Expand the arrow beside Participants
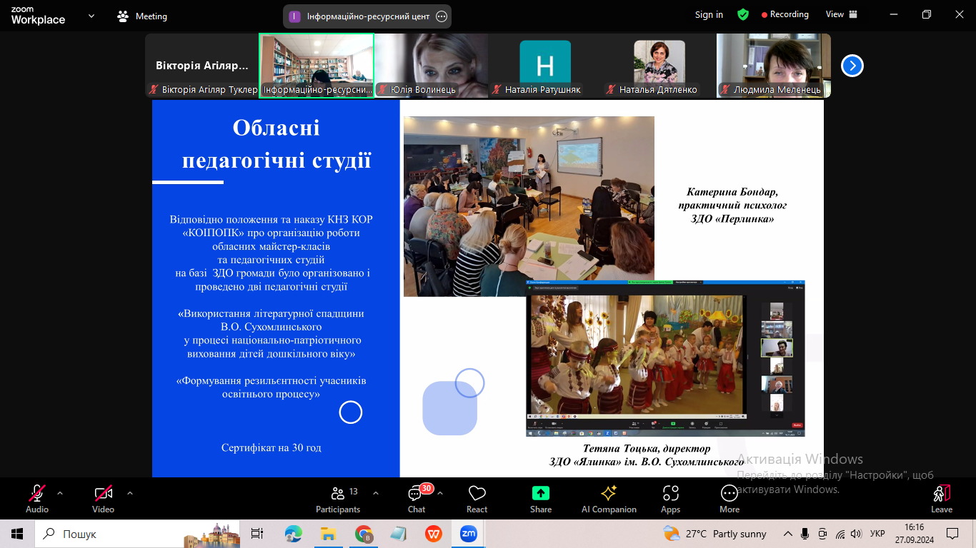The image size is (976, 548). click(x=376, y=492)
